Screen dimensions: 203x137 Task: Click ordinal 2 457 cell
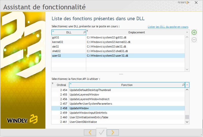tap(60, 104)
